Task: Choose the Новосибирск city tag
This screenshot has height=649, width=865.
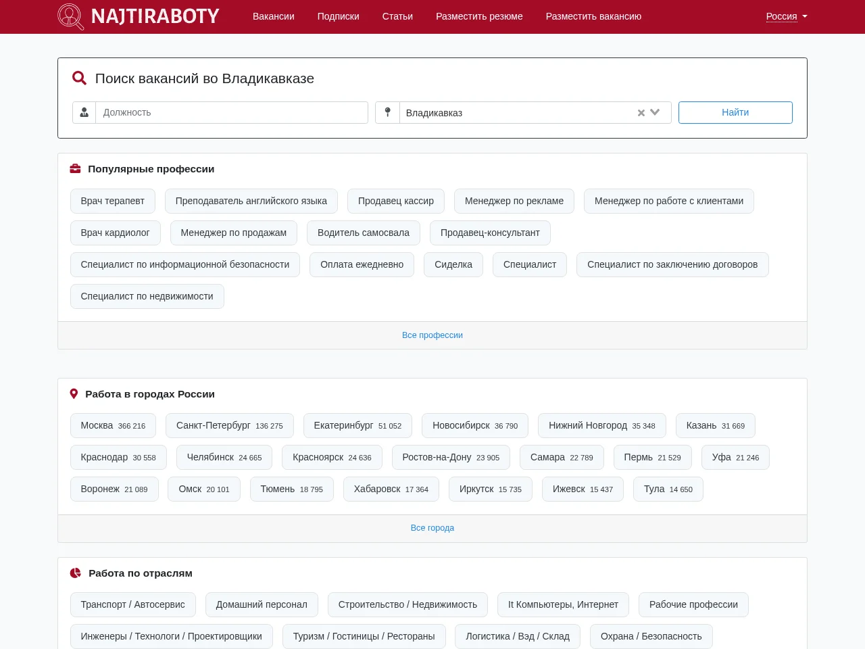Action: point(475,425)
